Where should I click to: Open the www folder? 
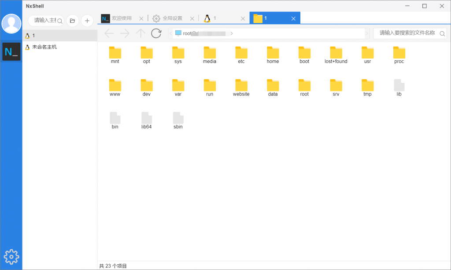tap(115, 88)
